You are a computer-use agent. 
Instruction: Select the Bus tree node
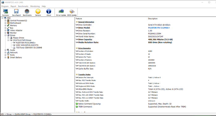coord(12,28)
